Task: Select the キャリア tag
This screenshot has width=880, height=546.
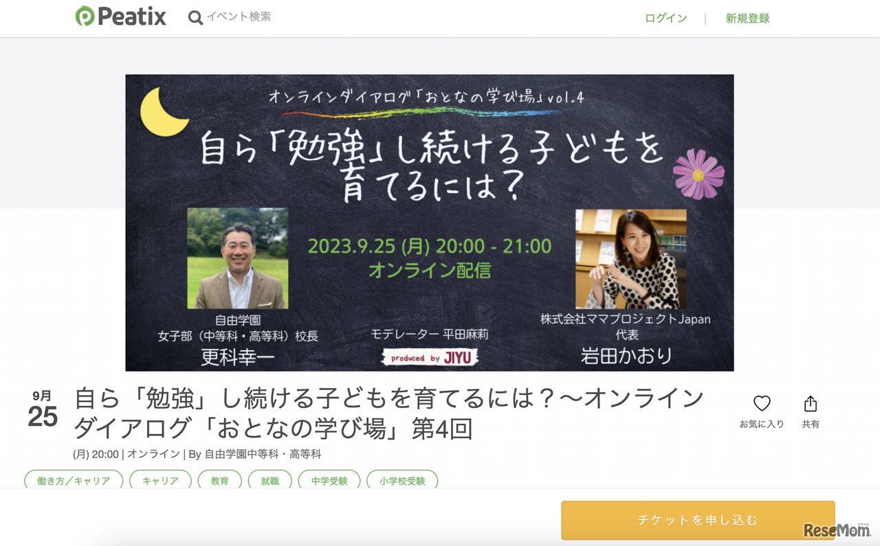Action: pyautogui.click(x=160, y=480)
